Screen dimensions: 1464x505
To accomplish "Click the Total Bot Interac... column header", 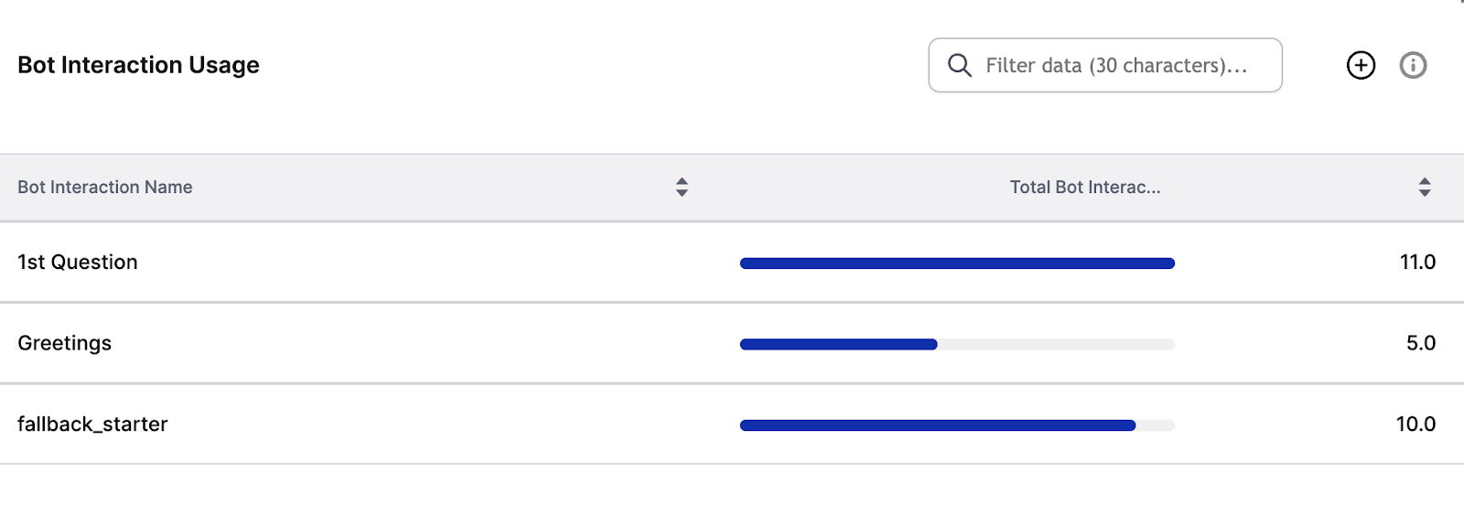I will [x=1085, y=187].
